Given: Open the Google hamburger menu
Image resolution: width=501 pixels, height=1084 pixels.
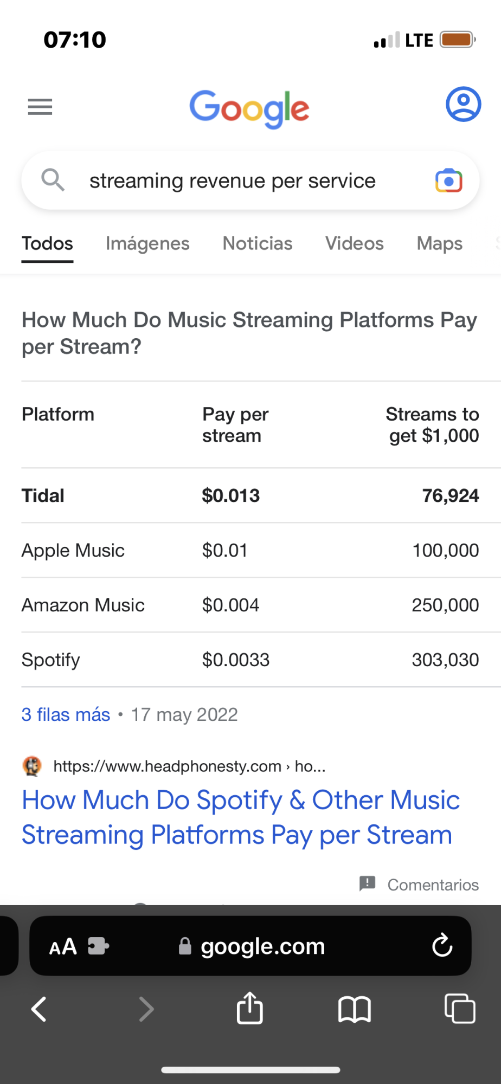Looking at the screenshot, I should pyautogui.click(x=40, y=107).
